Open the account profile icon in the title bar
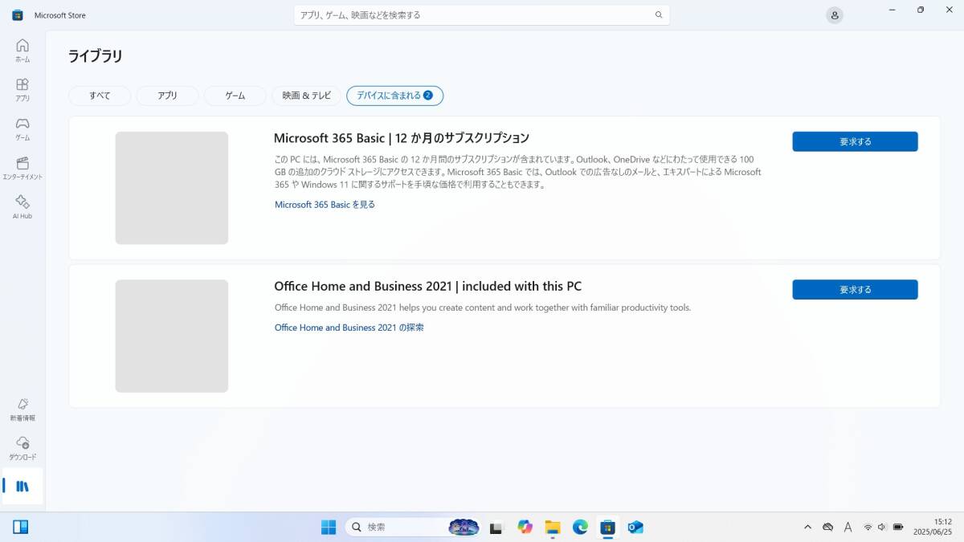This screenshot has width=964, height=542. tap(834, 14)
